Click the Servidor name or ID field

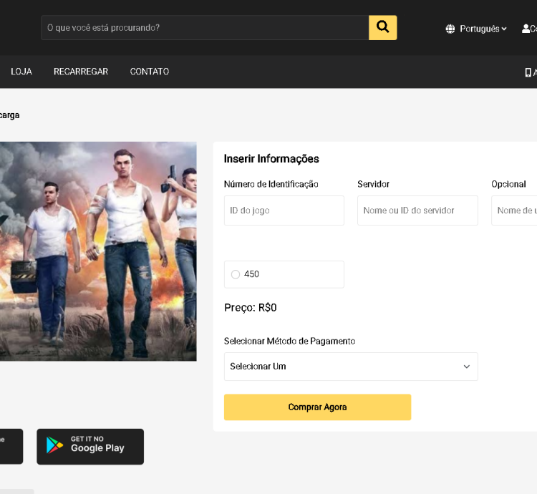coord(417,210)
